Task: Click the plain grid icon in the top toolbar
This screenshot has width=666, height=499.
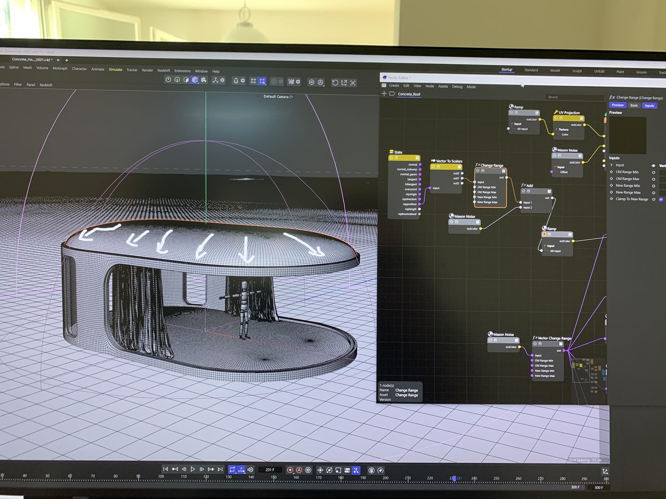Action: (x=253, y=81)
